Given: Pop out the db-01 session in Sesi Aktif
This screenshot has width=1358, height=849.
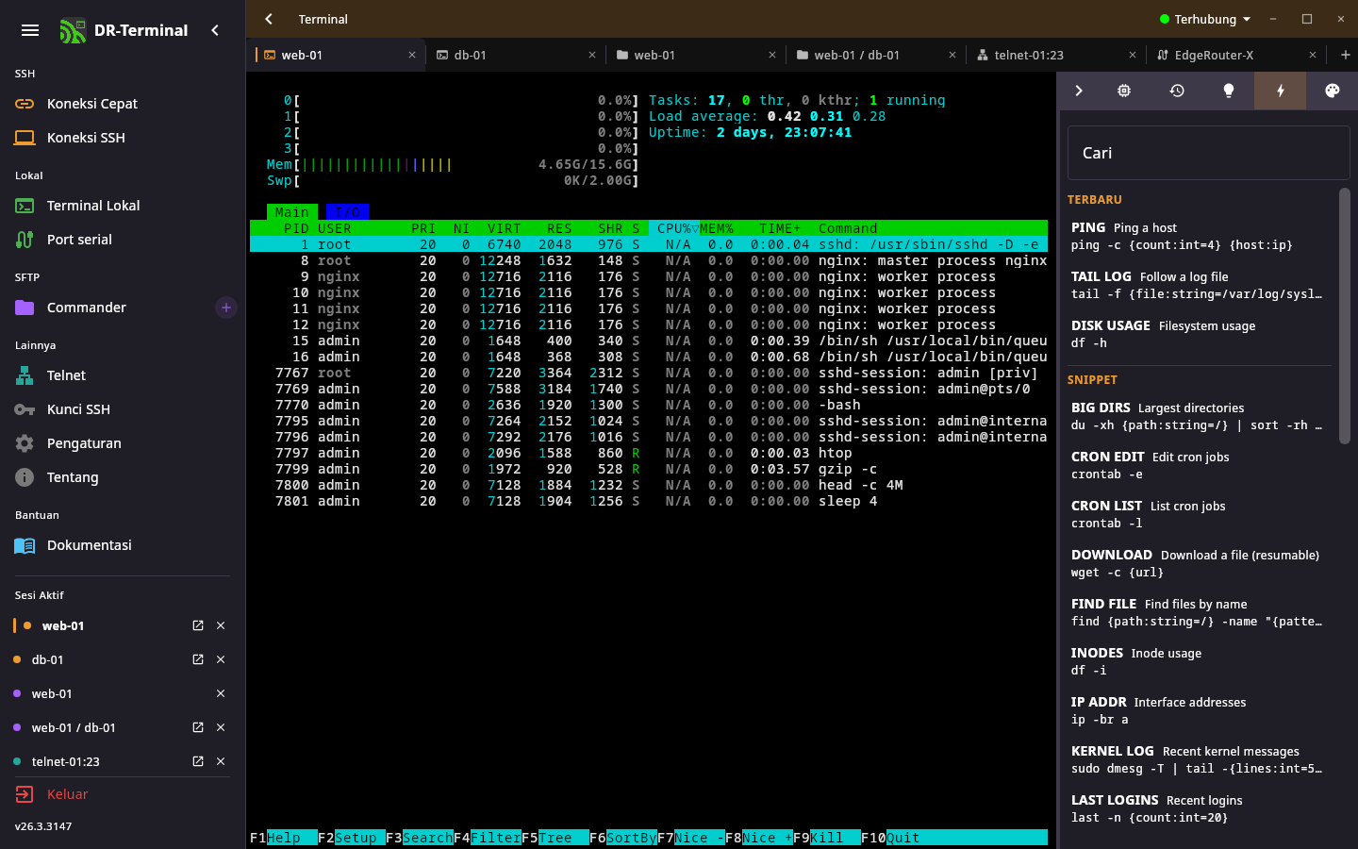Looking at the screenshot, I should pos(198,659).
